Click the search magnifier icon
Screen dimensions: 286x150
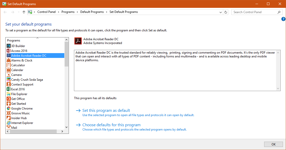(x=279, y=12)
